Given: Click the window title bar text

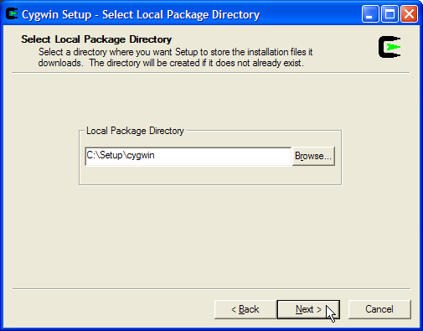Looking at the screenshot, I should click(x=141, y=14).
